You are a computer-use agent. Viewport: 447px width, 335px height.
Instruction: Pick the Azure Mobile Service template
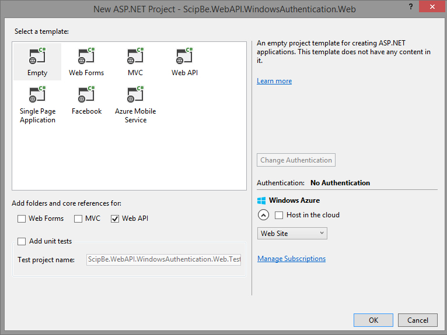pyautogui.click(x=135, y=105)
